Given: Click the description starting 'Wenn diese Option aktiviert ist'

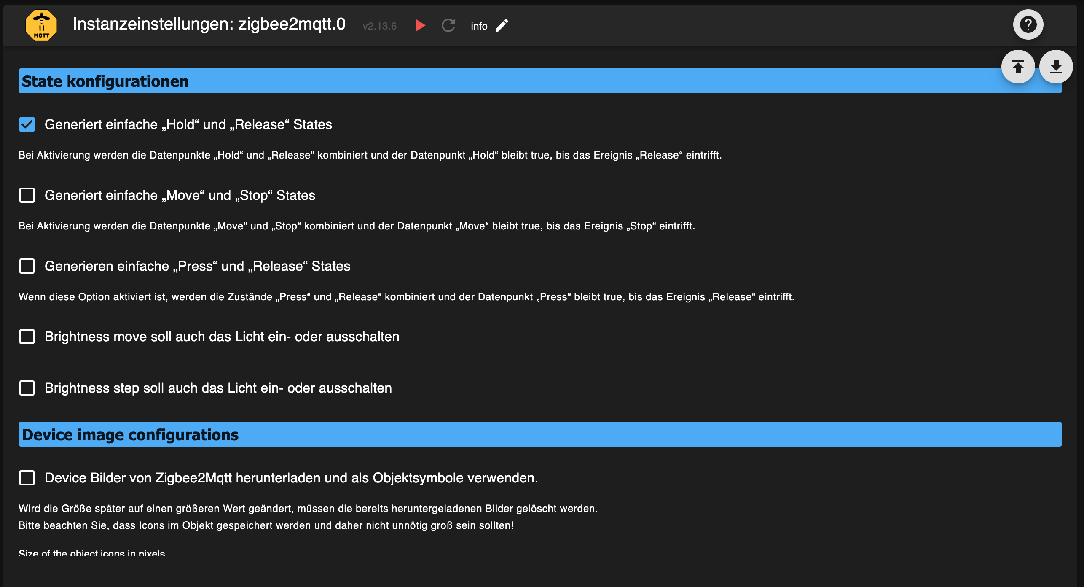Looking at the screenshot, I should click(406, 297).
